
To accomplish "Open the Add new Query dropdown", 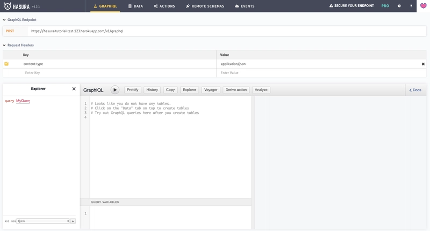I will 43,221.
